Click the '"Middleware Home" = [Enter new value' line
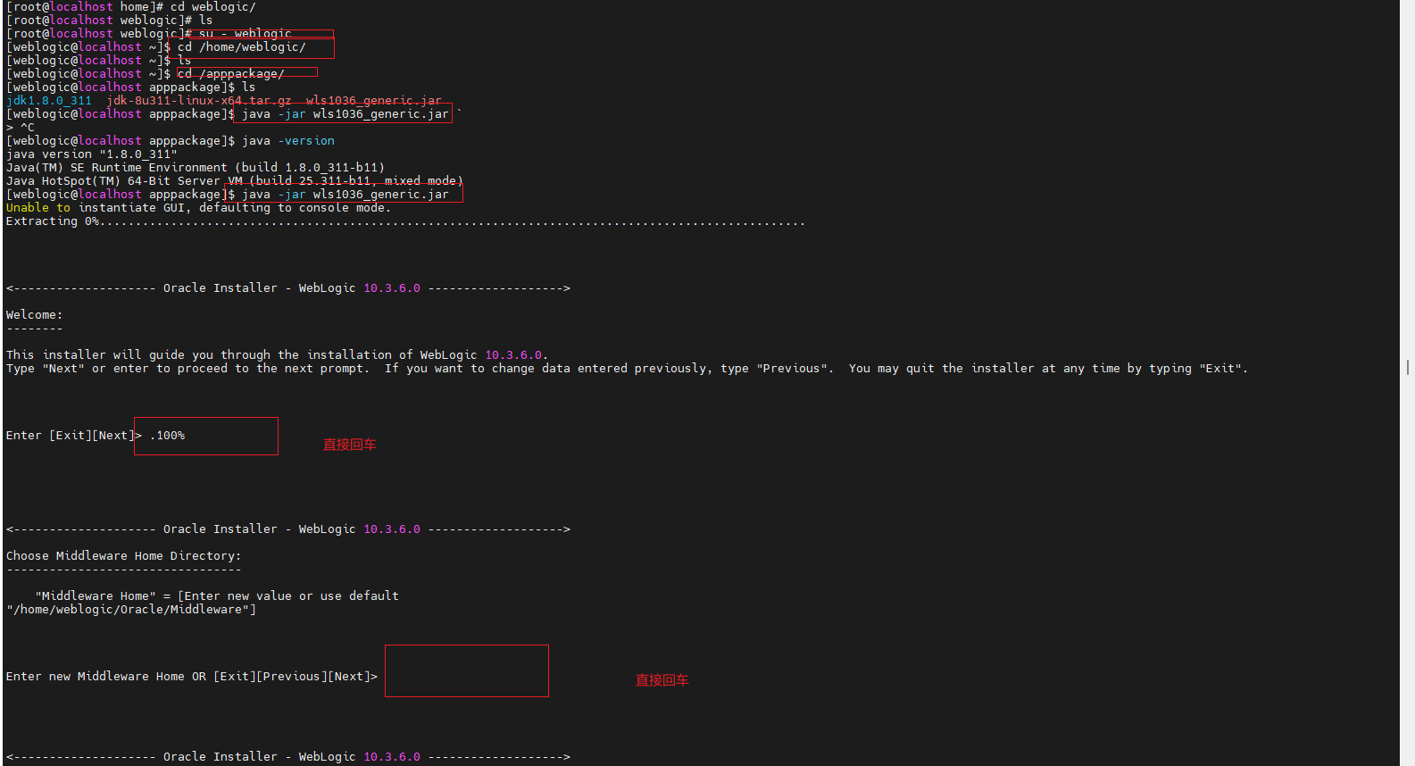The image size is (1415, 766). click(217, 596)
